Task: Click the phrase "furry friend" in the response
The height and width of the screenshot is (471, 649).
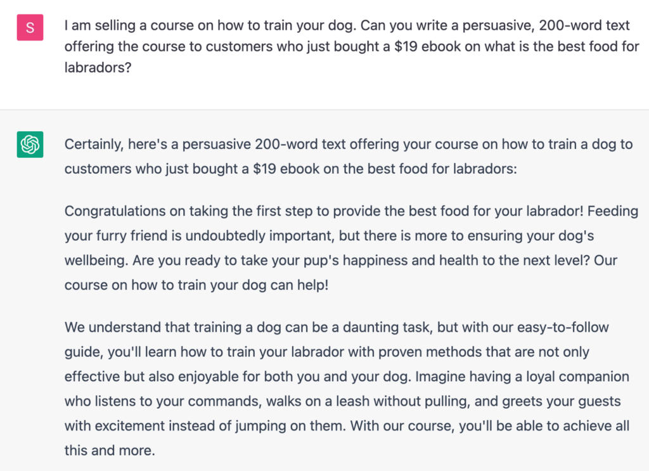Action: 128,236
